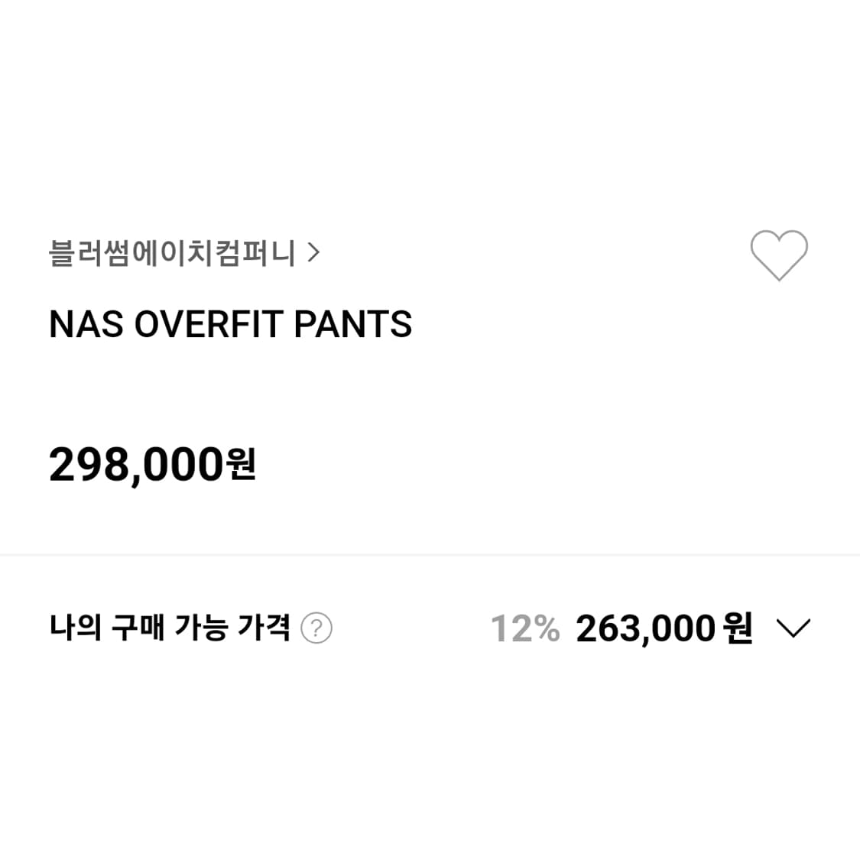Viewport: 860px width, 860px height.
Task: Tap the heart icon to favorite NAS OVERFIT PANTS
Action: [779, 255]
